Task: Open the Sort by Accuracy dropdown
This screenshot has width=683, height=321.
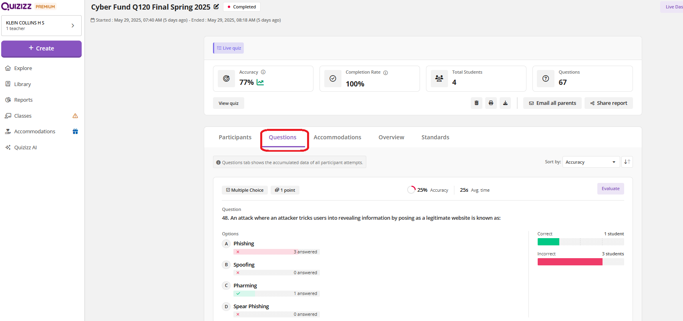Action: (x=591, y=162)
